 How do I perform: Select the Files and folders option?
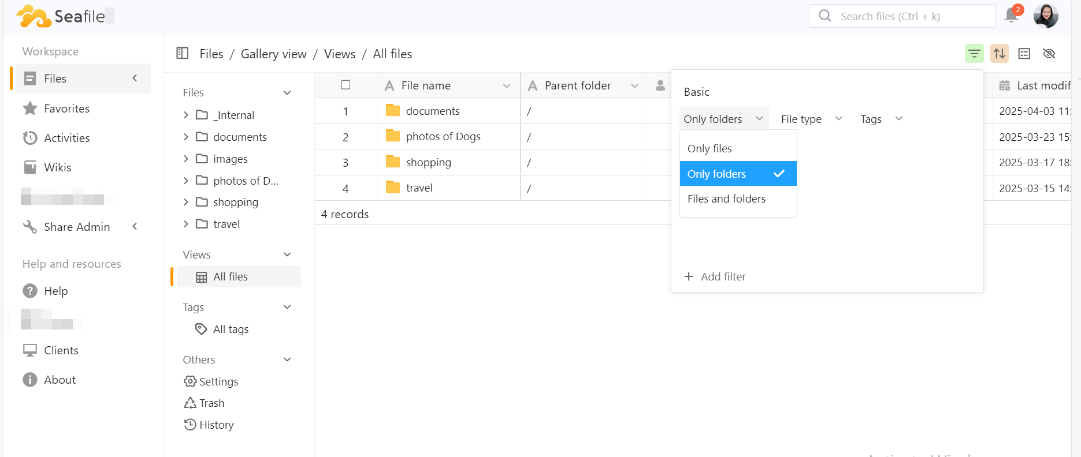point(726,198)
